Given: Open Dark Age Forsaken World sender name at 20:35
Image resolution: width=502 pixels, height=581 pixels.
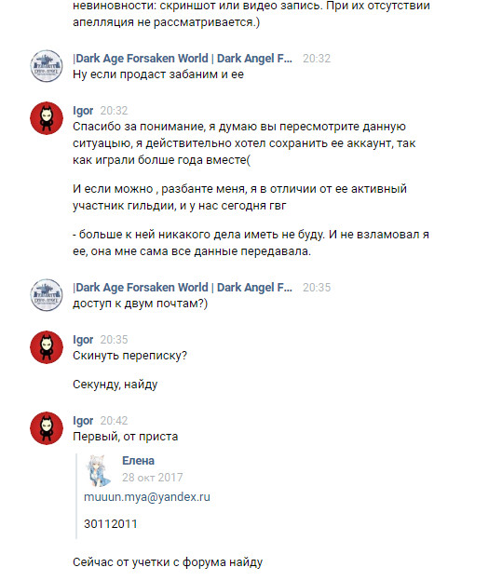Looking at the screenshot, I should coord(183,288).
